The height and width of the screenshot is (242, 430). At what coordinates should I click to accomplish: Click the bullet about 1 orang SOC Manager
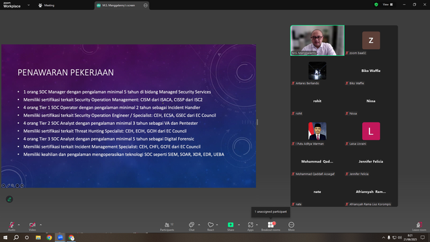pos(117,92)
